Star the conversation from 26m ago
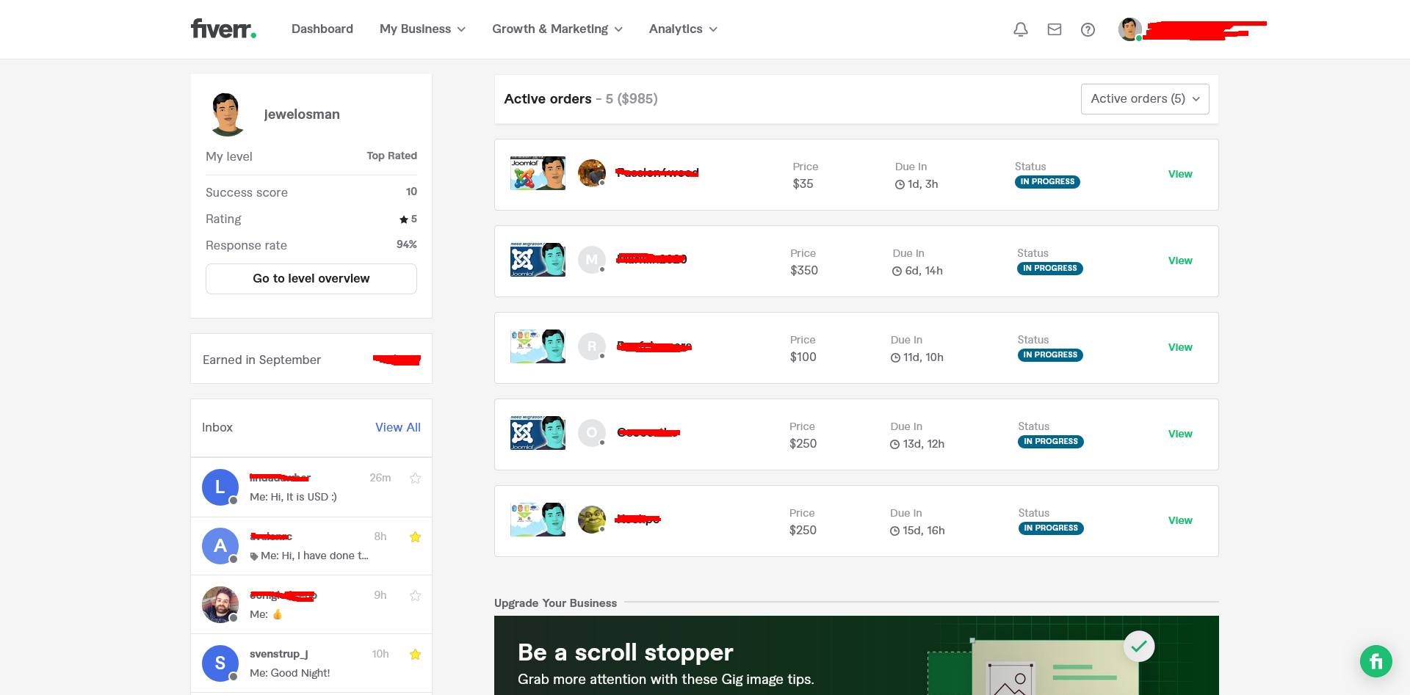This screenshot has width=1410, height=695. pos(415,479)
